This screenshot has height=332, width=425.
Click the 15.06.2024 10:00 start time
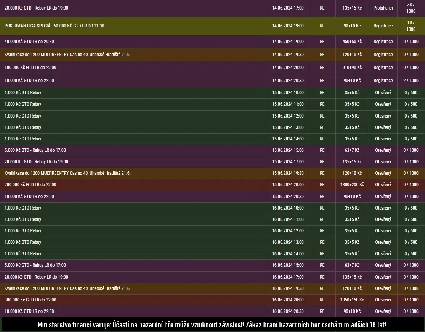click(x=288, y=93)
